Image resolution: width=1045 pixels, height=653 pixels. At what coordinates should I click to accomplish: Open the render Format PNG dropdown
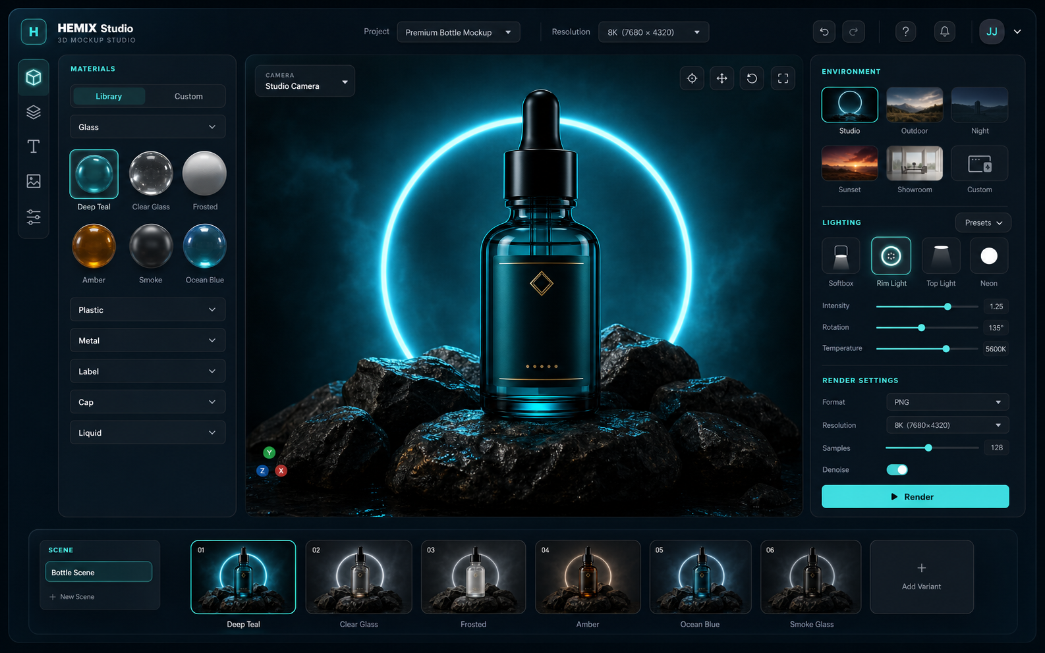click(x=947, y=402)
